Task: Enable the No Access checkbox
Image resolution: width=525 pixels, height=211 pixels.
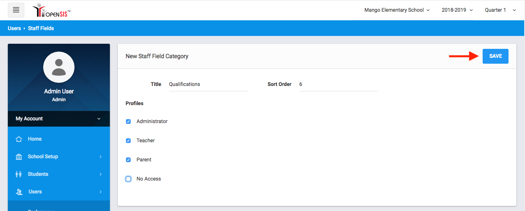Action: [x=128, y=179]
